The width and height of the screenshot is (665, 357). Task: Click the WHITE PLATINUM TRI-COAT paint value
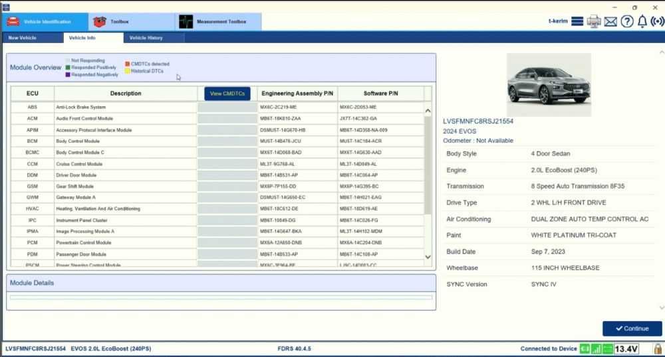573,235
